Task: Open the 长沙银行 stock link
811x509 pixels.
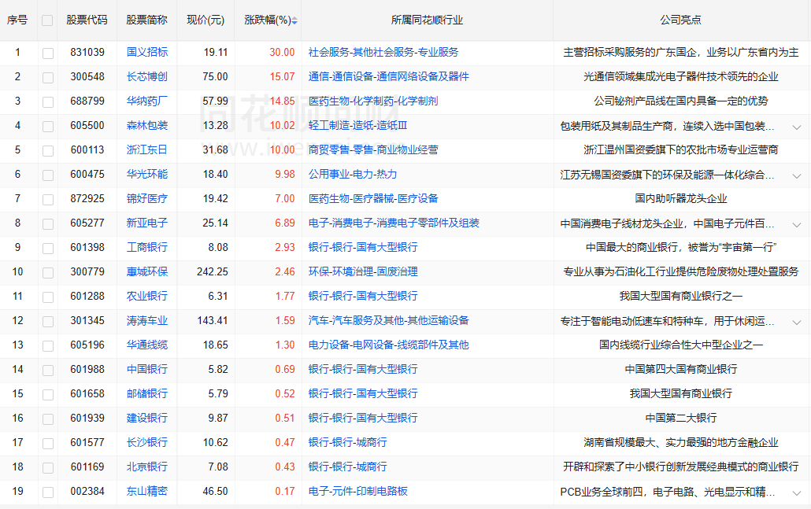Action: pos(147,442)
